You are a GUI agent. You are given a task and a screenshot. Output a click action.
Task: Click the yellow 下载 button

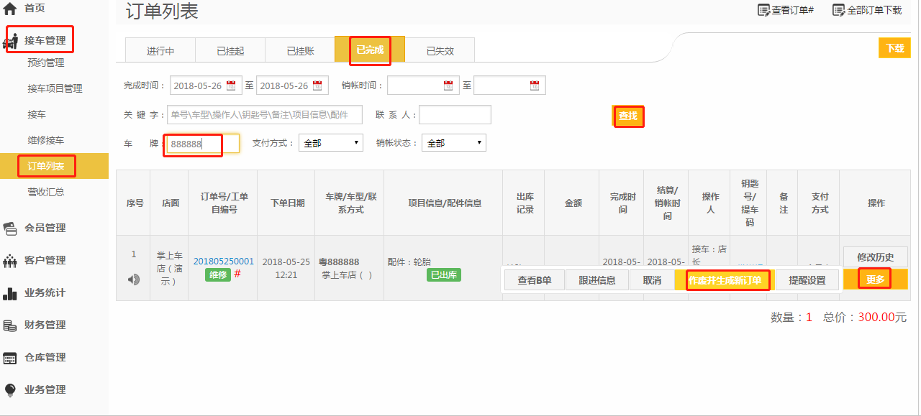(894, 48)
